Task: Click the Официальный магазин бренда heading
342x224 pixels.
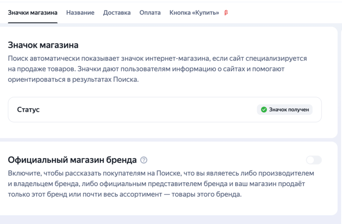Action: [72, 160]
